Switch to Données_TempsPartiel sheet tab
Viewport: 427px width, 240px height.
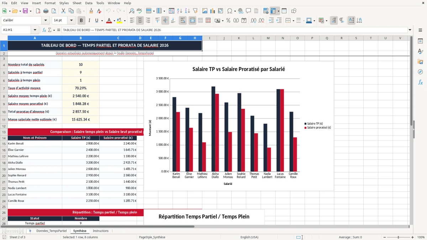tap(51, 231)
